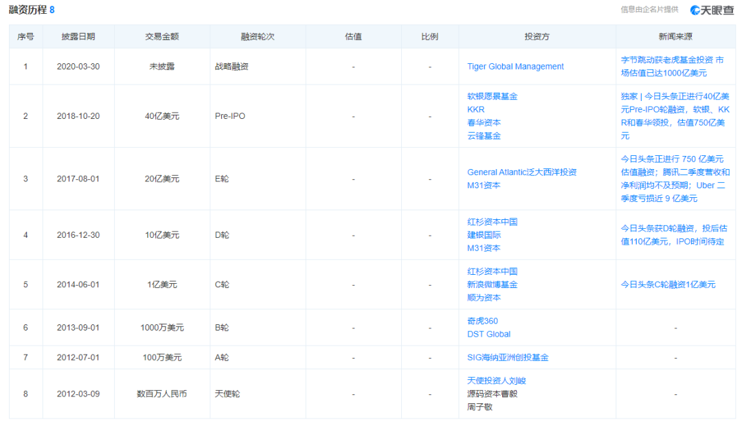Click the 估值 column header
This screenshot has width=742, height=426.
[353, 37]
